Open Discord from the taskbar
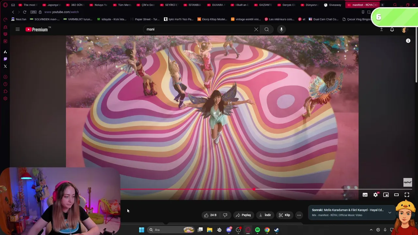The width and height of the screenshot is (418, 235). 229,230
